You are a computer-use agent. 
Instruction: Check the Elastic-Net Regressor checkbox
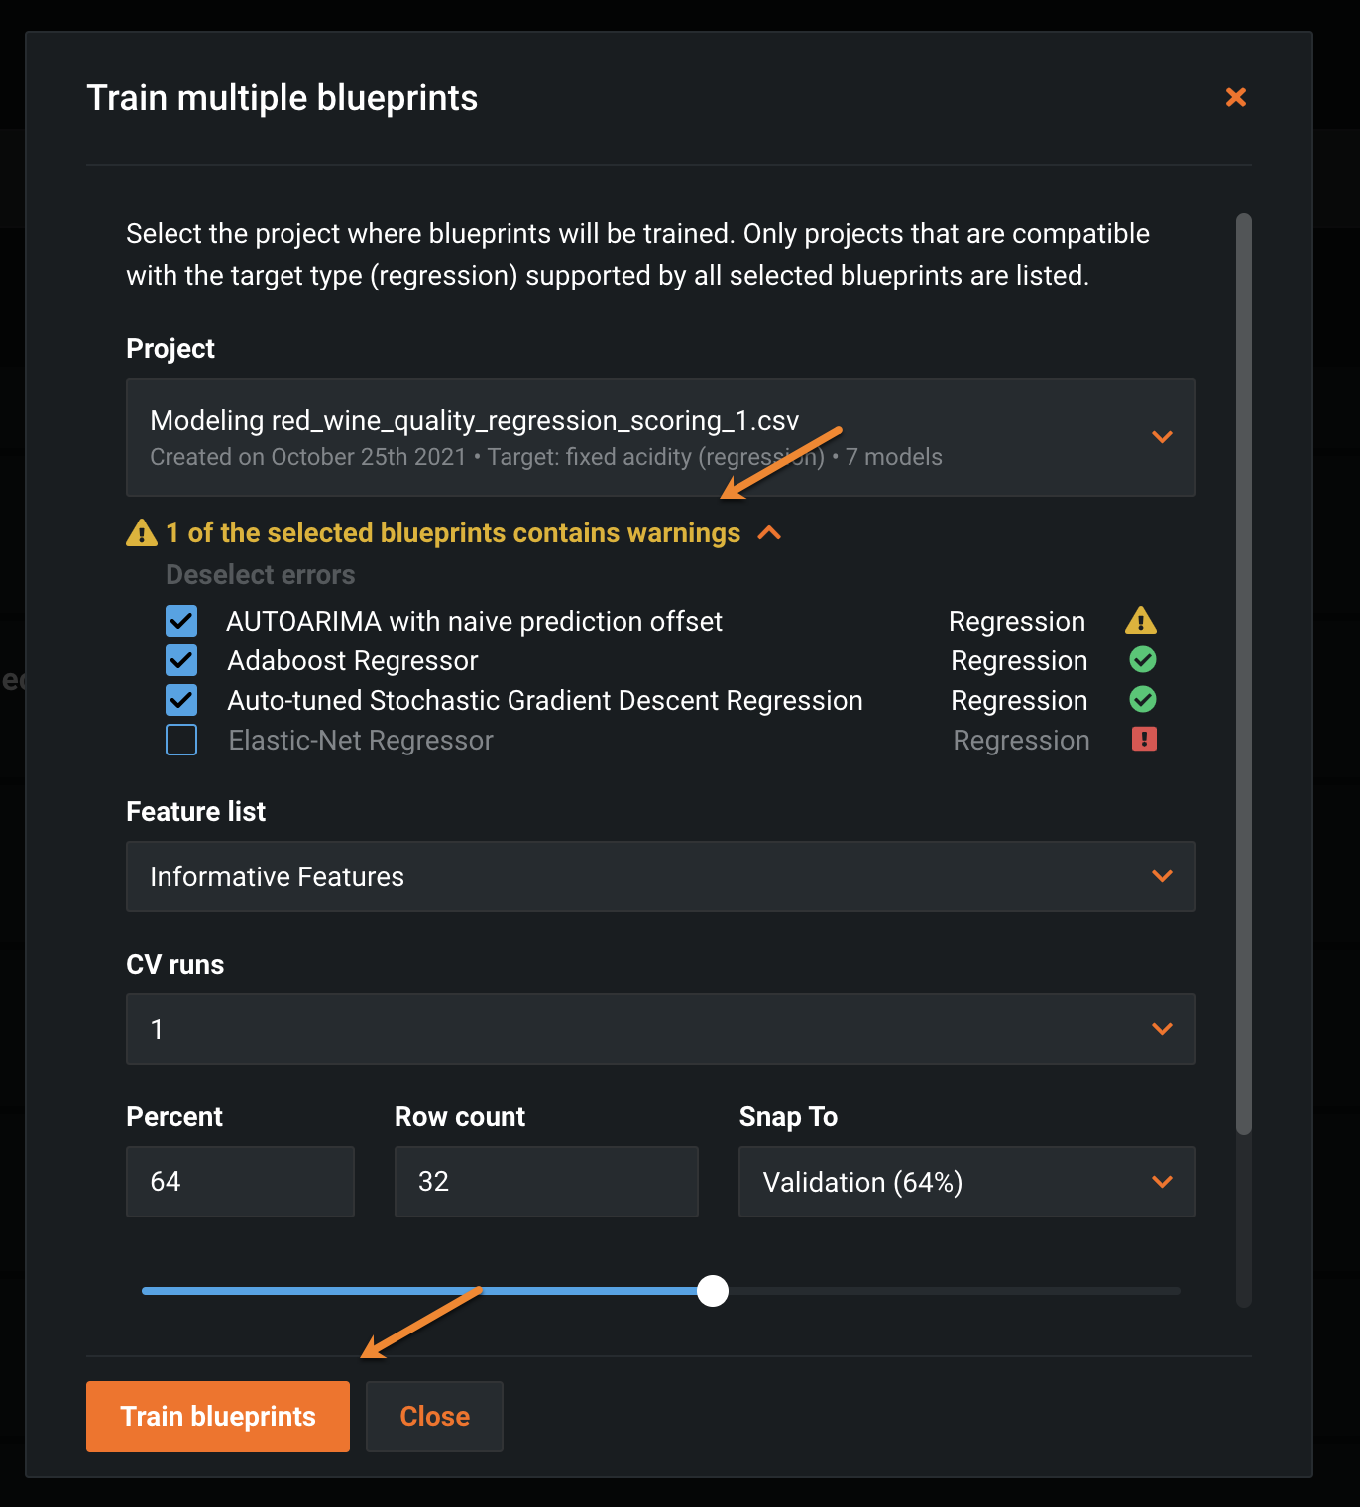(x=181, y=741)
